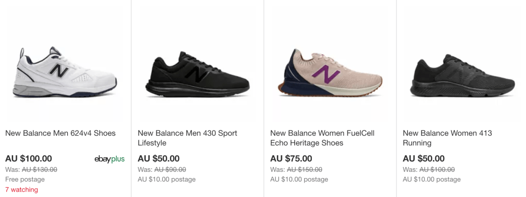Click the crossed-out AU $130.00 price
The image size is (526, 197).
[39, 169]
